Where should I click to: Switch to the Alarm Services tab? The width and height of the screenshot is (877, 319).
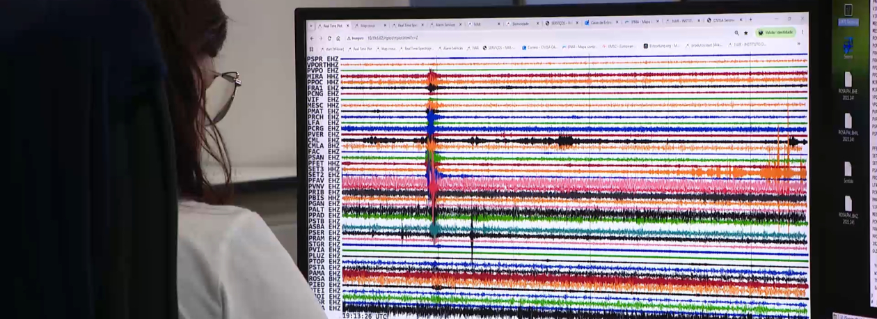445,25
